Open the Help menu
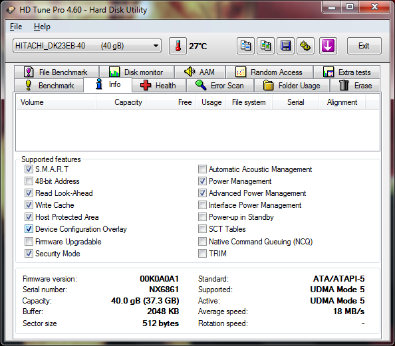This screenshot has height=346, width=395. click(x=42, y=27)
